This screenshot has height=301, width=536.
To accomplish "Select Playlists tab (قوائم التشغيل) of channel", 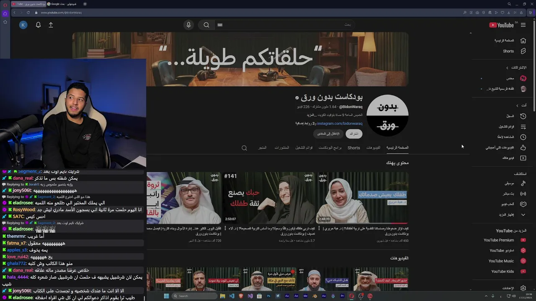I will pos(304,148).
